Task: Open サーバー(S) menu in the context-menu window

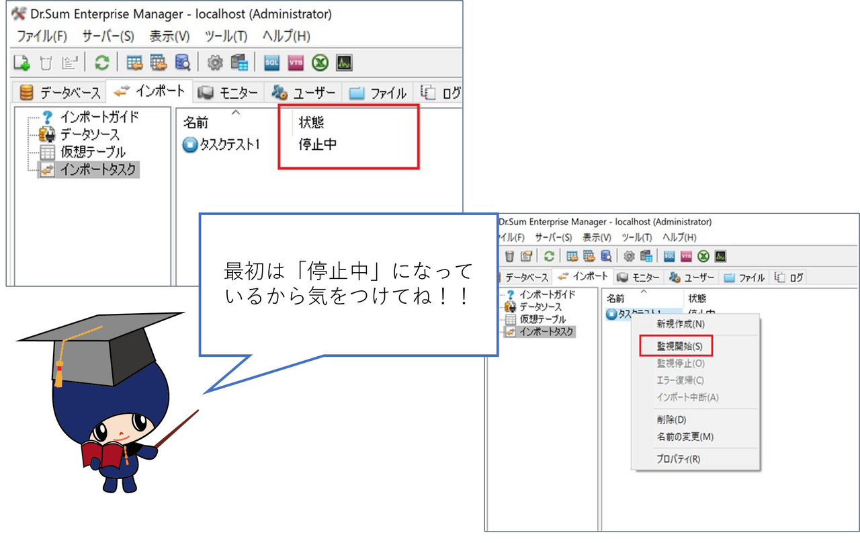Action: click(554, 237)
